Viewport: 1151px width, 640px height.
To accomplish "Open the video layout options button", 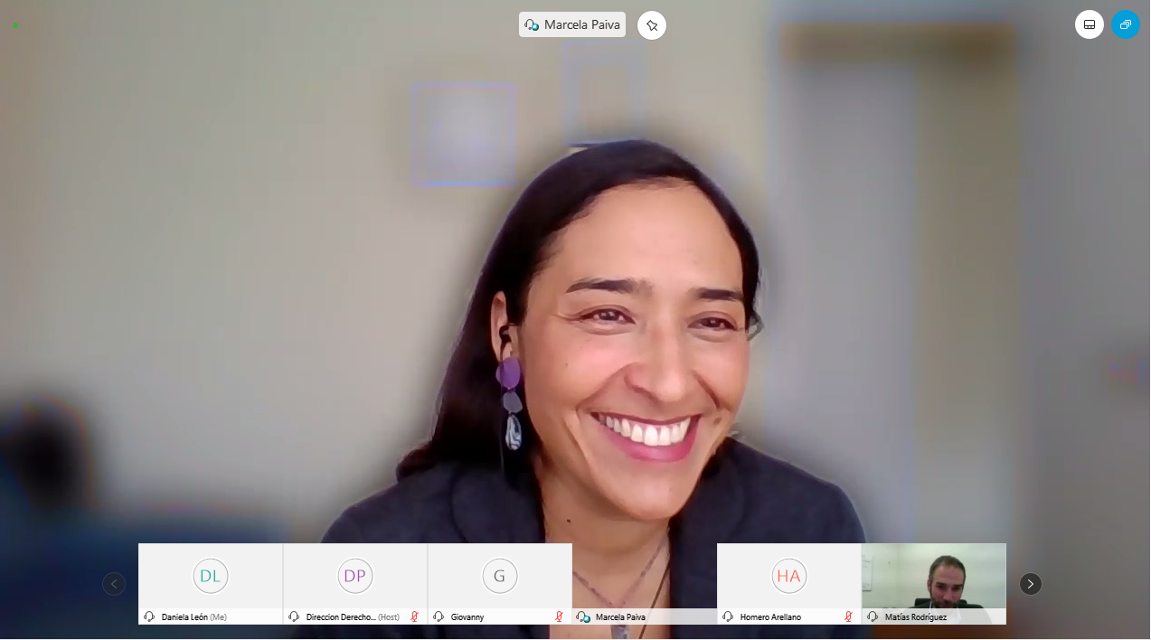I will tap(1089, 24).
